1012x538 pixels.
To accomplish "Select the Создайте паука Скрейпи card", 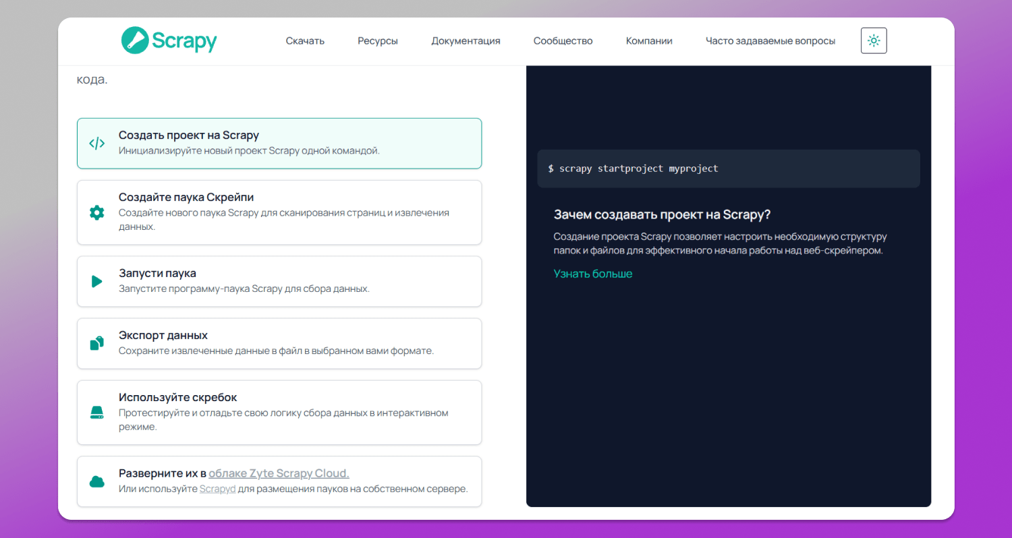I will pyautogui.click(x=279, y=212).
